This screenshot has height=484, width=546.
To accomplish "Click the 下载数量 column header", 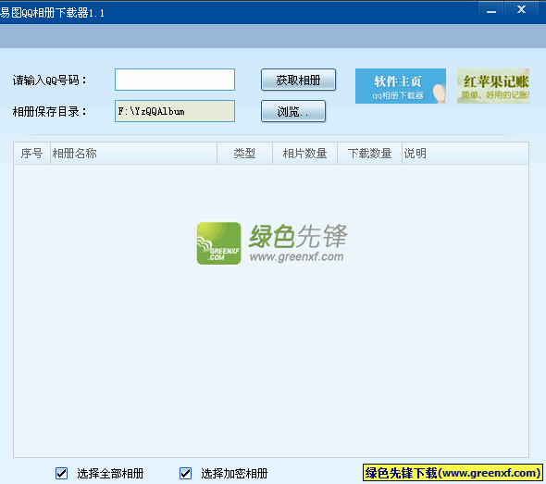I will pos(369,154).
